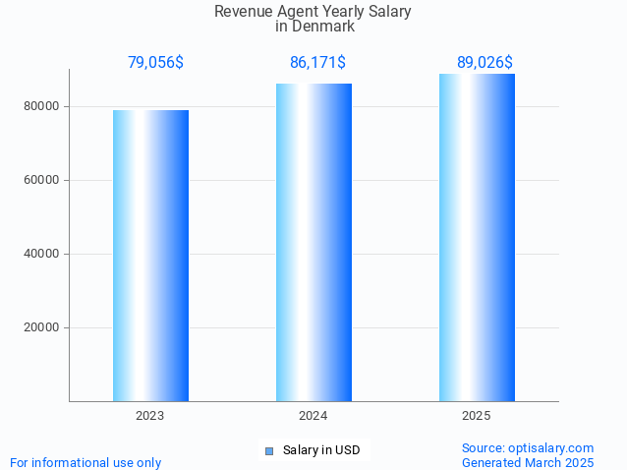Click the 80000 y-axis tick label

point(42,106)
